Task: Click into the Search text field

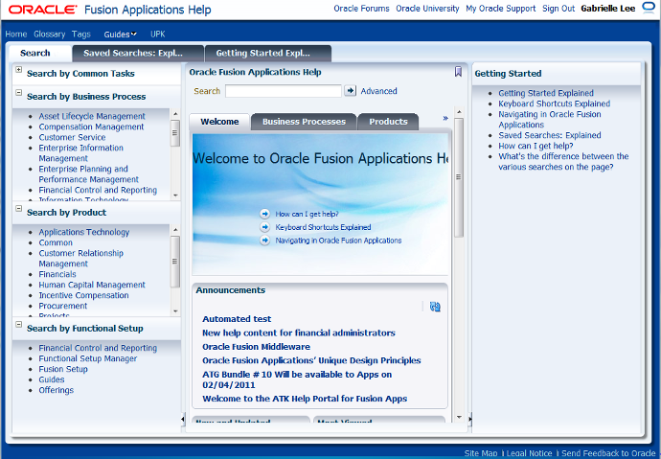Action: (284, 91)
